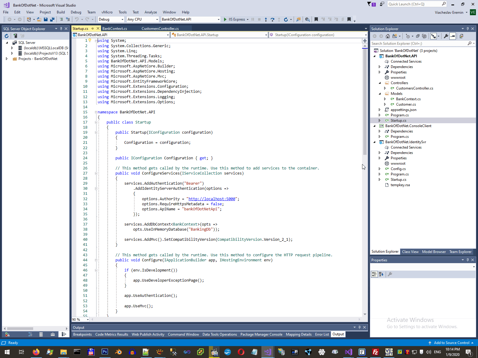478x358 pixels.
Task: Click the Solution Explorer Home icon
Action: (x=387, y=36)
